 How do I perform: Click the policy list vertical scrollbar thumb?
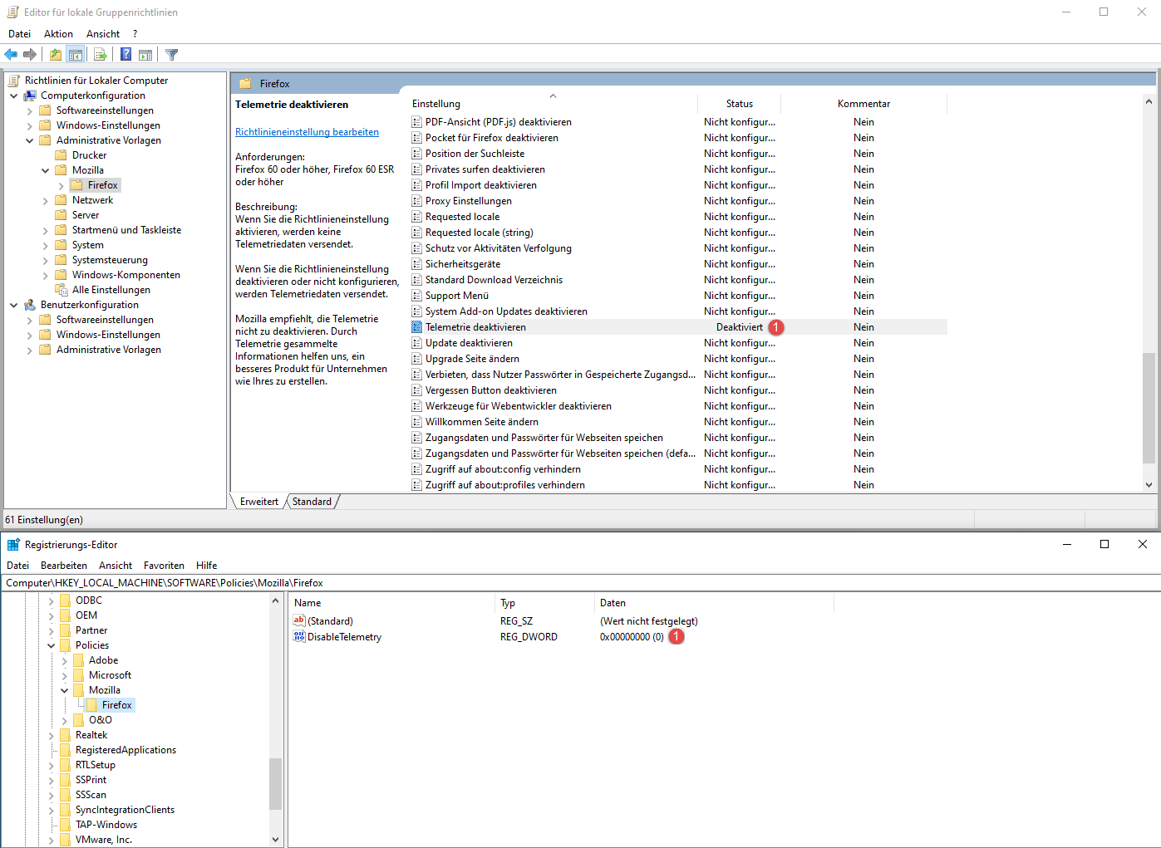[x=1149, y=407]
